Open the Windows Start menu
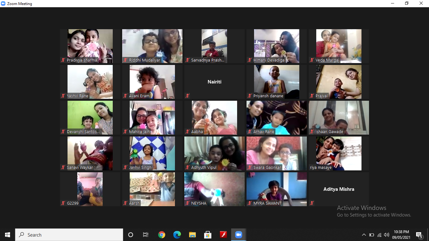 [8, 235]
